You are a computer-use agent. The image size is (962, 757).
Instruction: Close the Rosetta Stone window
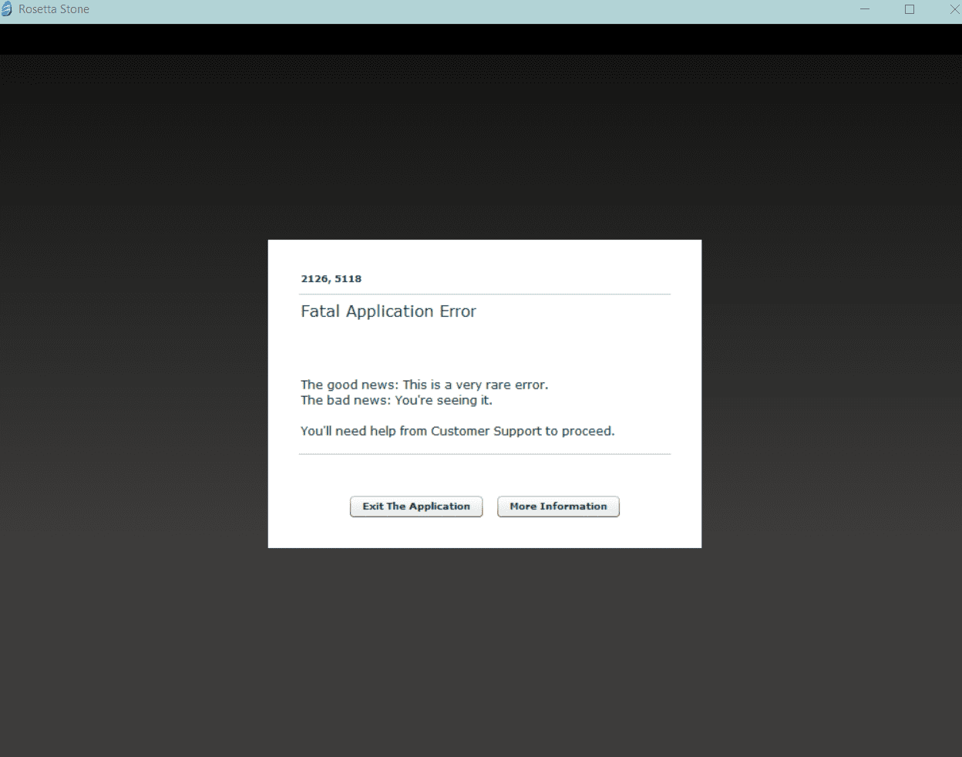pos(954,9)
